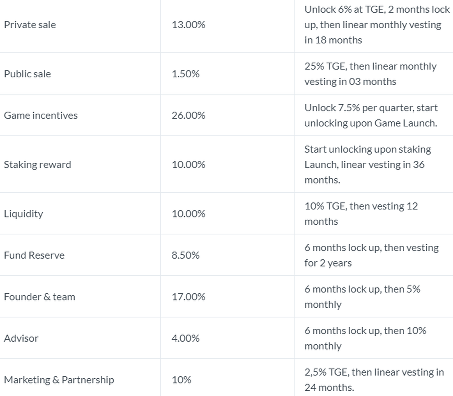Select the 13.00% allocation value
The height and width of the screenshot is (396, 453).
click(188, 25)
